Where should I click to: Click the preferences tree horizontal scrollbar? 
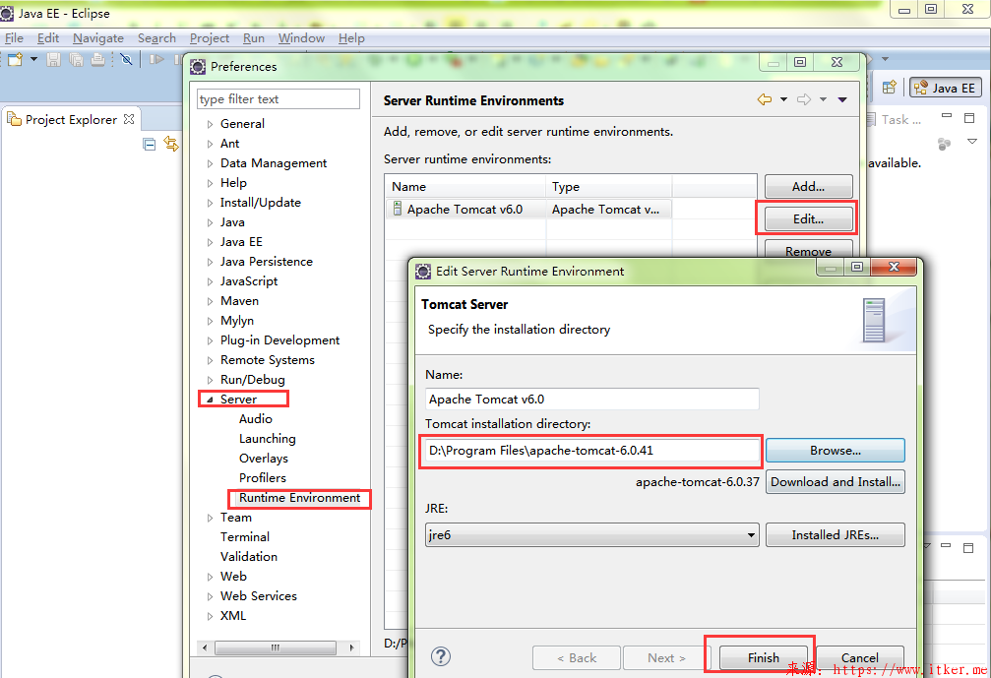coord(275,647)
